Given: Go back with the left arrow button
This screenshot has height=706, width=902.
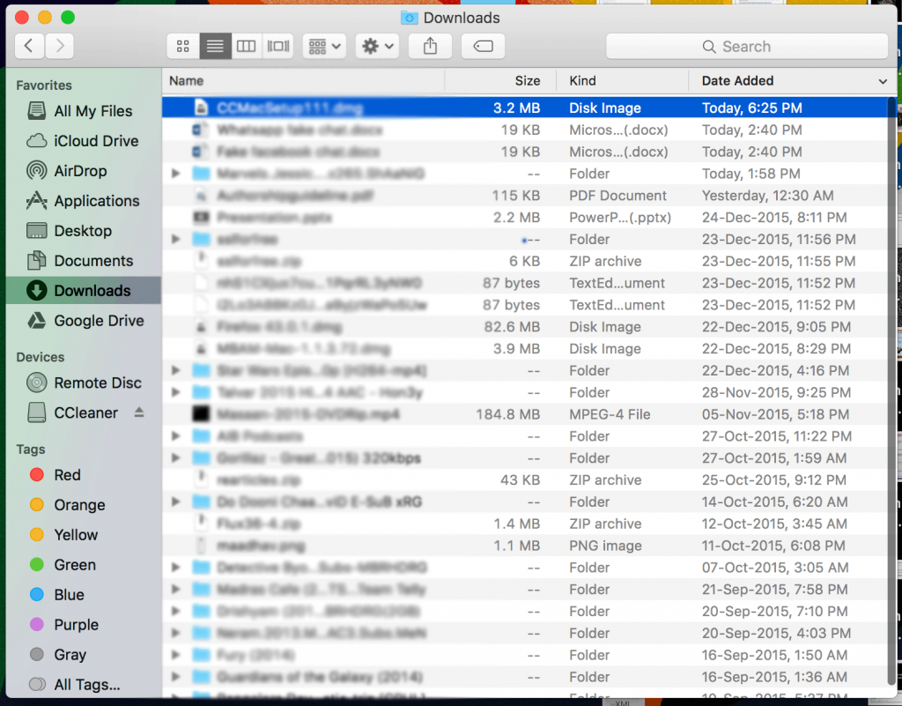Looking at the screenshot, I should pyautogui.click(x=29, y=46).
